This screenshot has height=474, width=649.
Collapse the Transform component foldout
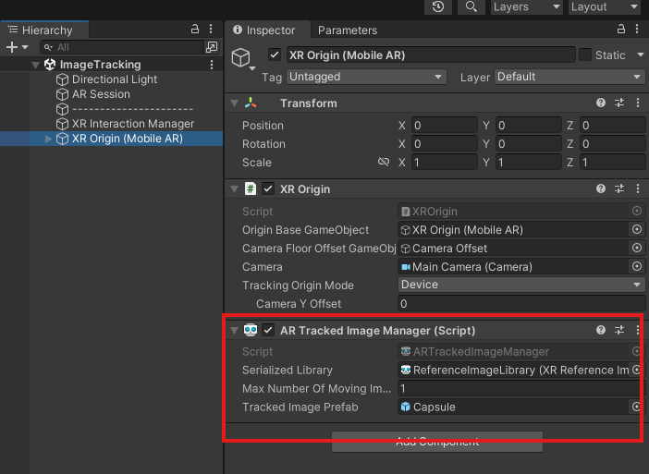234,103
